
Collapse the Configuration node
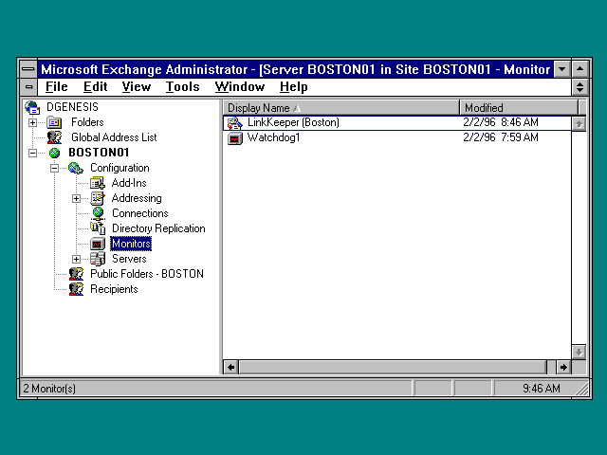pyautogui.click(x=55, y=169)
